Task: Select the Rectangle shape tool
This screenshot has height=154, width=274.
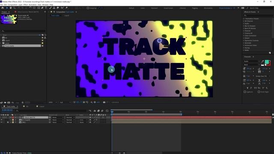Action: [x=39, y=8]
